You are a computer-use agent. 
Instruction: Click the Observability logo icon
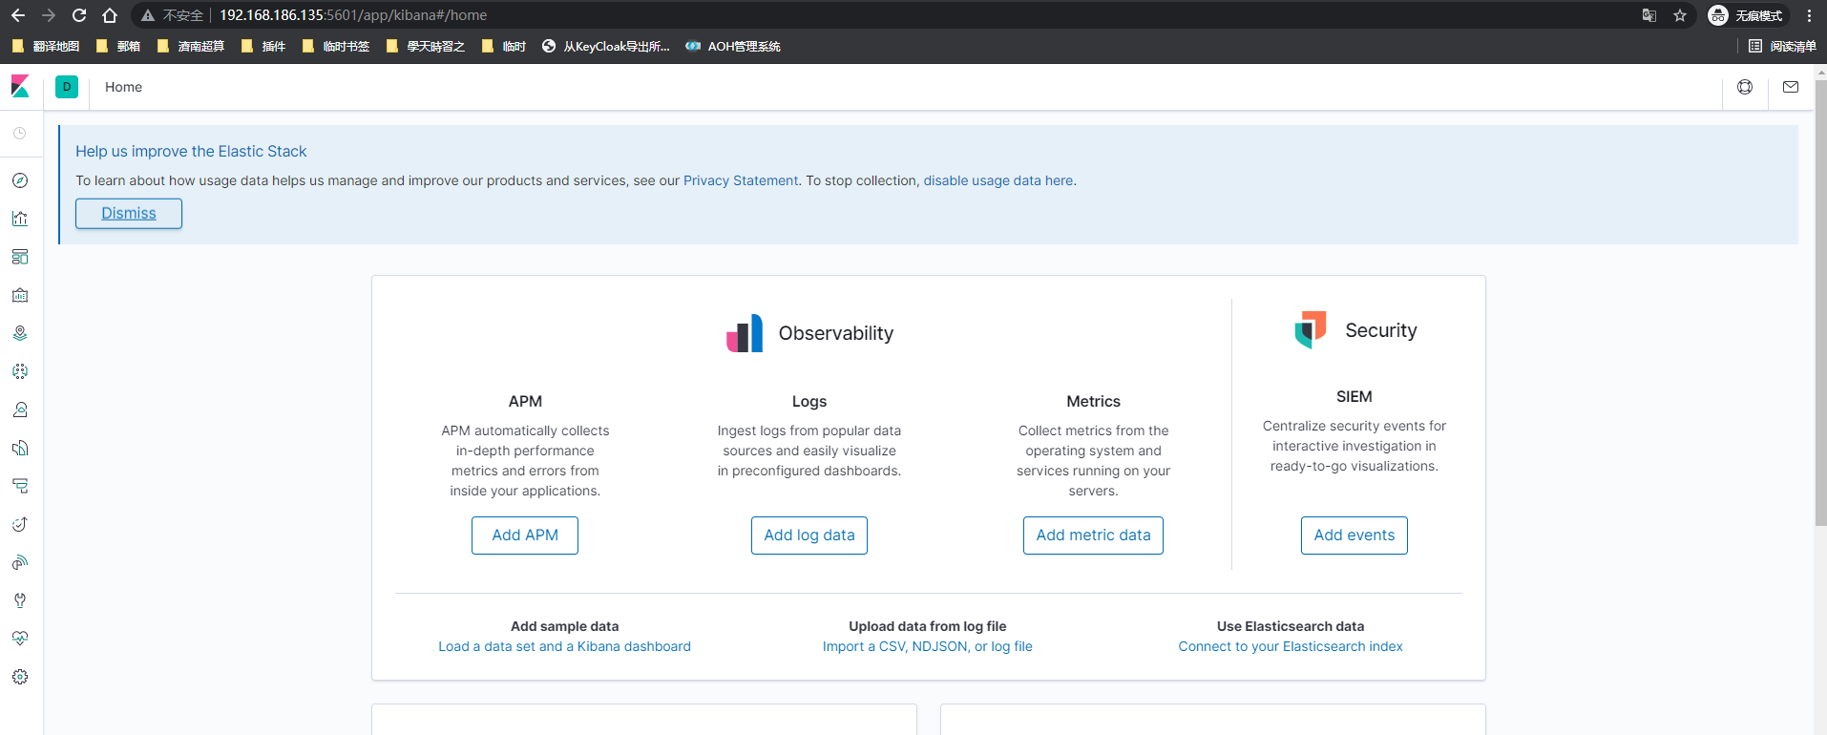745,333
